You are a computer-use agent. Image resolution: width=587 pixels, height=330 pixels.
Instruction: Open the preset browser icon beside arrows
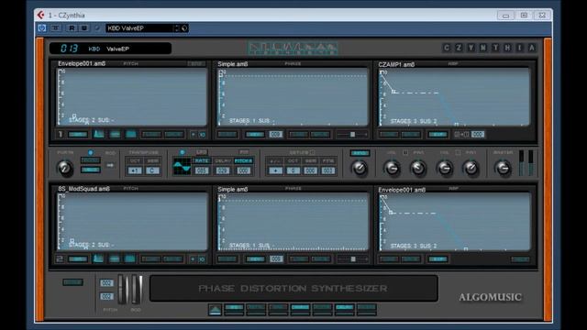click(x=184, y=28)
